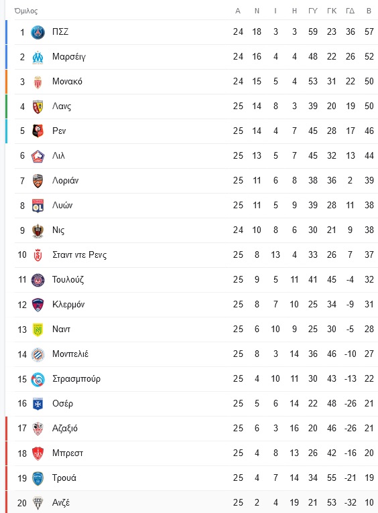Select the Ναντ yellow crest
Image resolution: width=378 pixels, height=513 pixels.
38,329
